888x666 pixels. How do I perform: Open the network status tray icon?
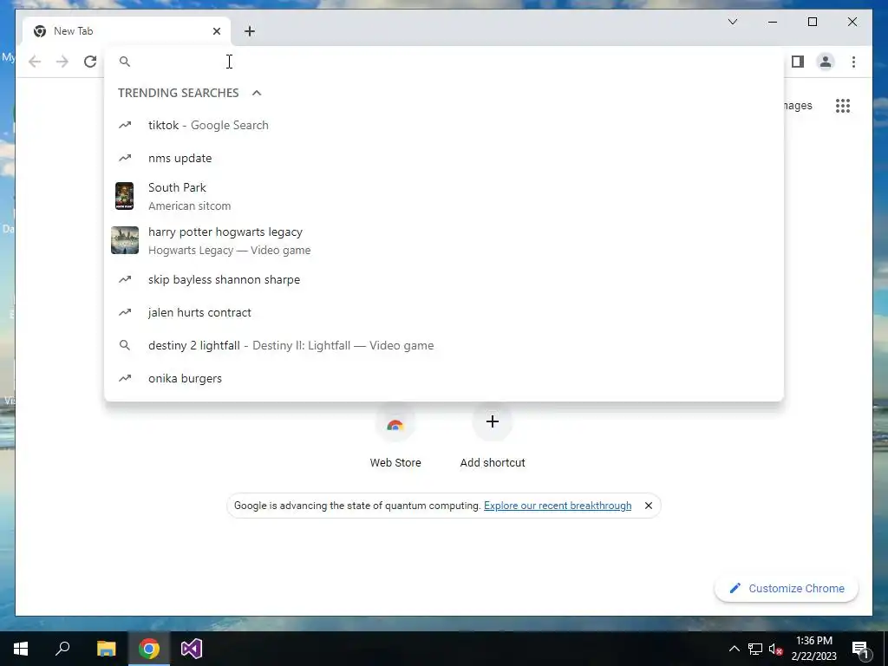[x=755, y=649]
